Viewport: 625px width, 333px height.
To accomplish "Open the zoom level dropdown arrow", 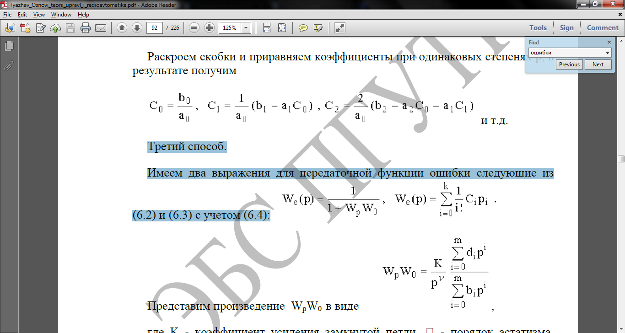I will (246, 28).
